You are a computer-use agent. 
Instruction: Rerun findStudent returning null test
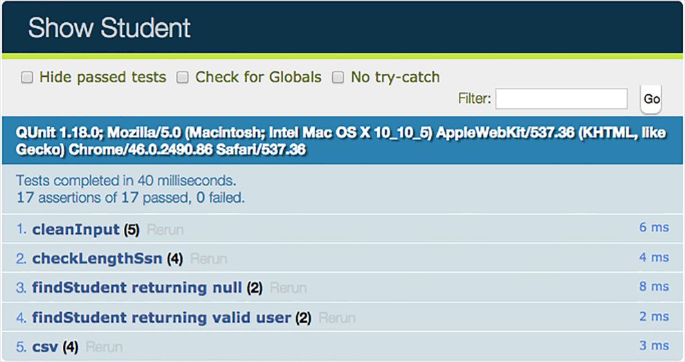(288, 288)
